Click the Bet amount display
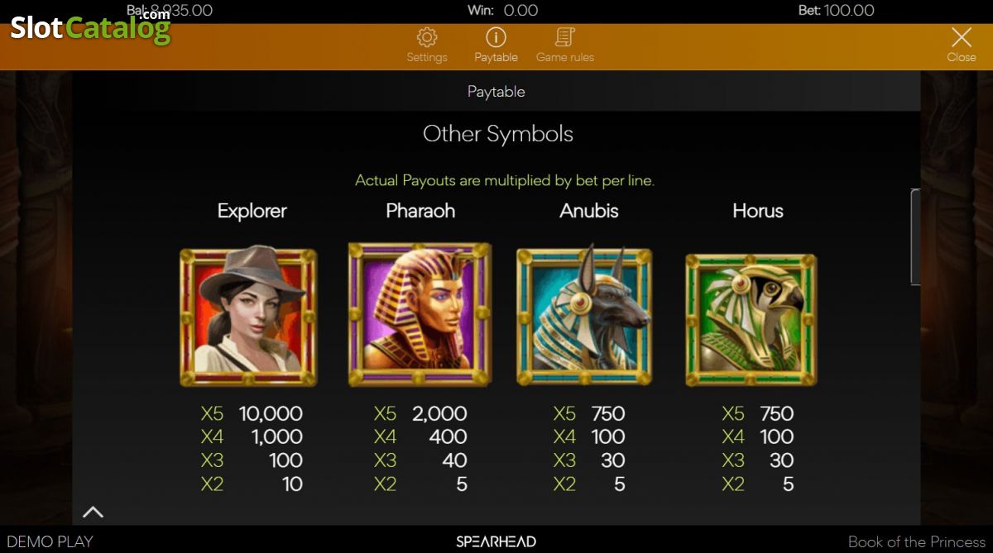 point(836,10)
